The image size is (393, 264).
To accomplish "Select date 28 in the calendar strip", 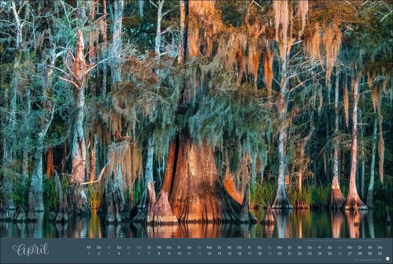I will tap(360, 254).
